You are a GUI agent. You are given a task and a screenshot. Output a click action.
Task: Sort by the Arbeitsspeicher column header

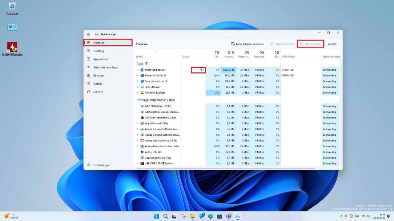(x=228, y=54)
